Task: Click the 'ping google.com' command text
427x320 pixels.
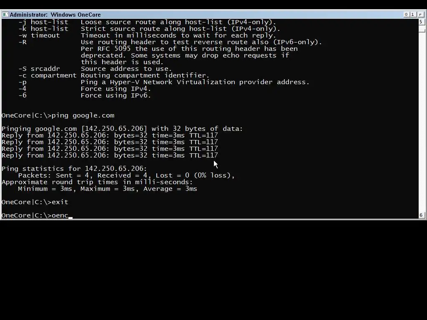Action: pyautogui.click(x=83, y=115)
